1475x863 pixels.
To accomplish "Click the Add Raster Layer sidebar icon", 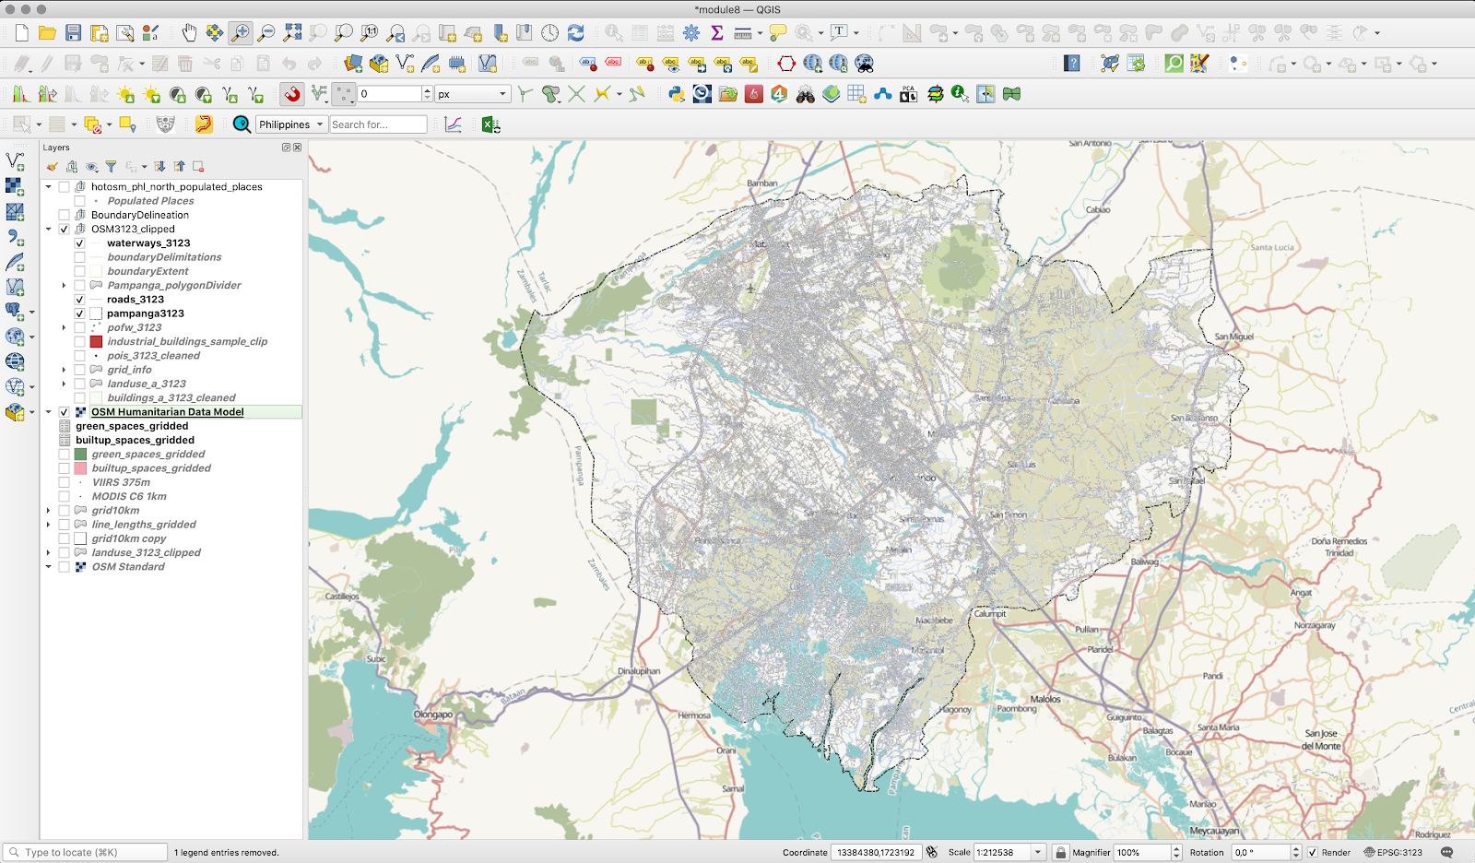I will pos(15,186).
